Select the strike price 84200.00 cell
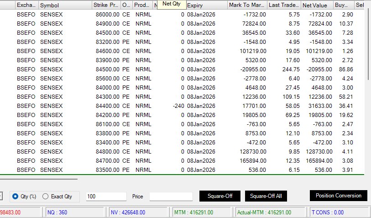 click(107, 115)
